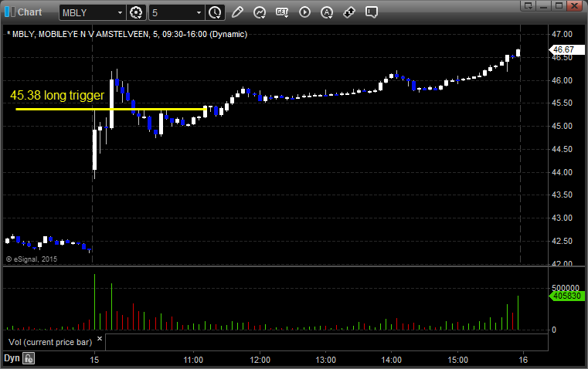Click the Dyn label in bottom bar
This screenshot has width=588, height=369.
pos(12,358)
